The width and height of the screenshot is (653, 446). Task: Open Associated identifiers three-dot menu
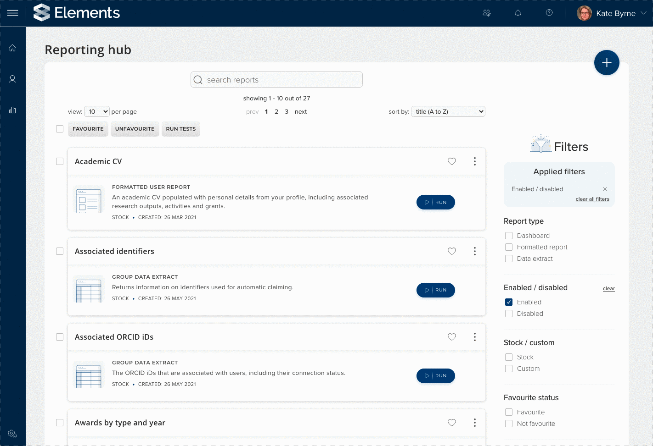pyautogui.click(x=474, y=251)
